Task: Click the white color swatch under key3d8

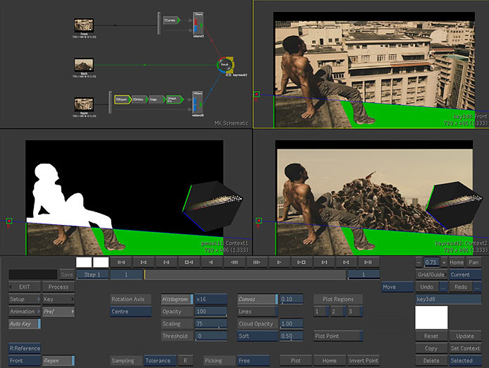Action: pyautogui.click(x=431, y=317)
